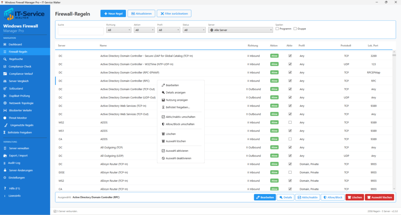401x215 pixels.
Task: Open Compliance-Check icon in navigation
Action: tap(5, 66)
